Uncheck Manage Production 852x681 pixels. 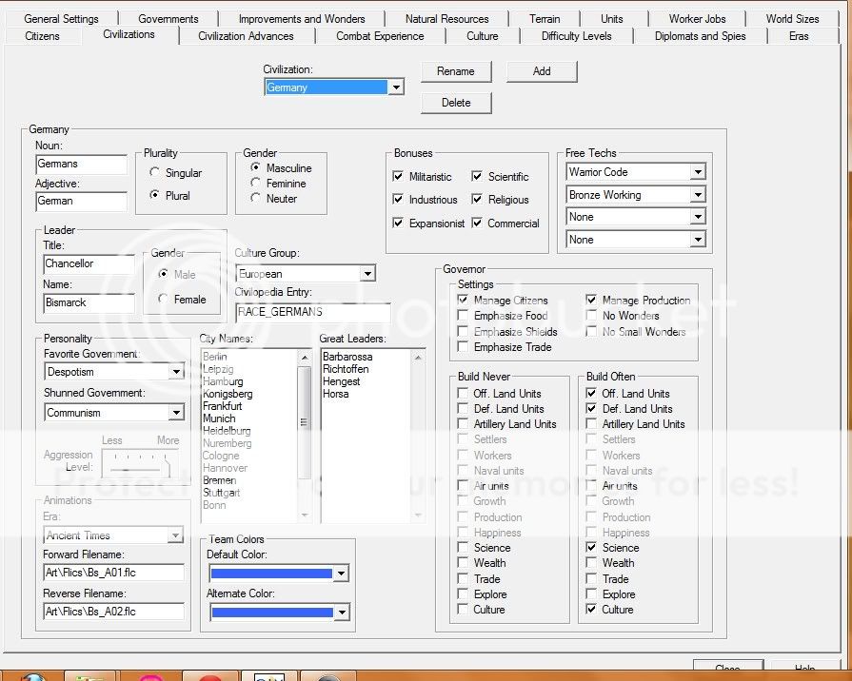click(591, 300)
